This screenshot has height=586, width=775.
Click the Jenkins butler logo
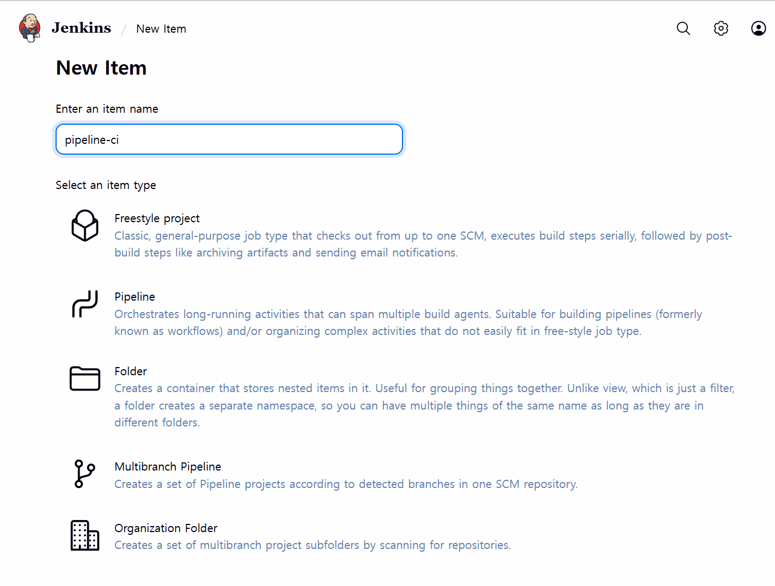click(x=30, y=28)
